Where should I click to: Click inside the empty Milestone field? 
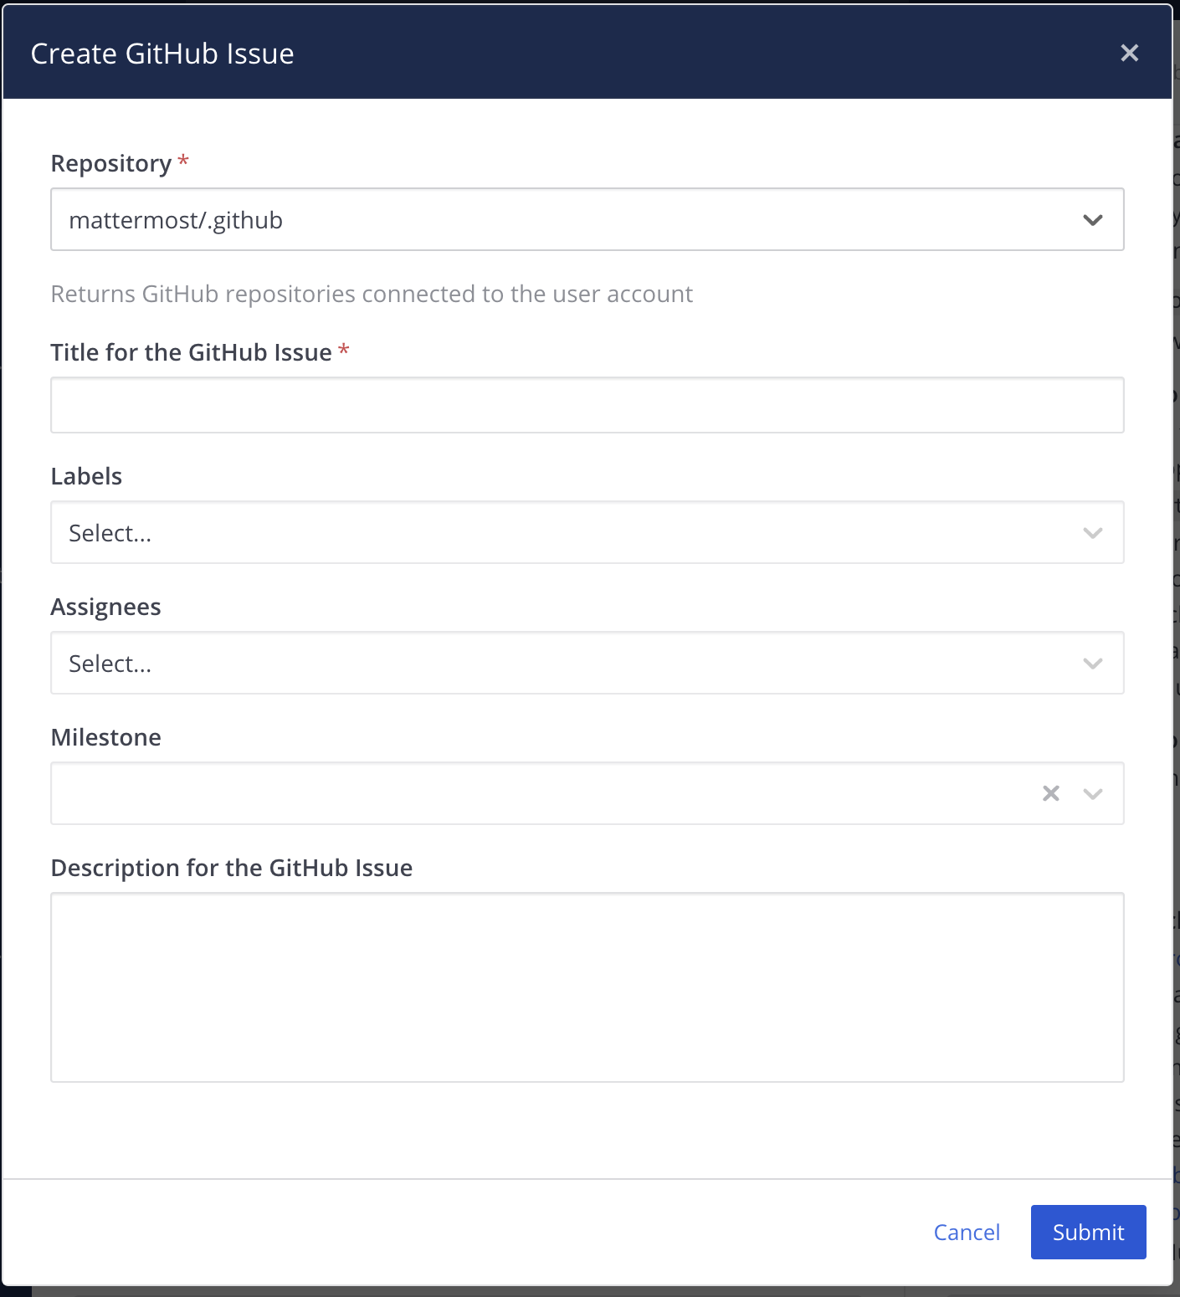coord(502,793)
